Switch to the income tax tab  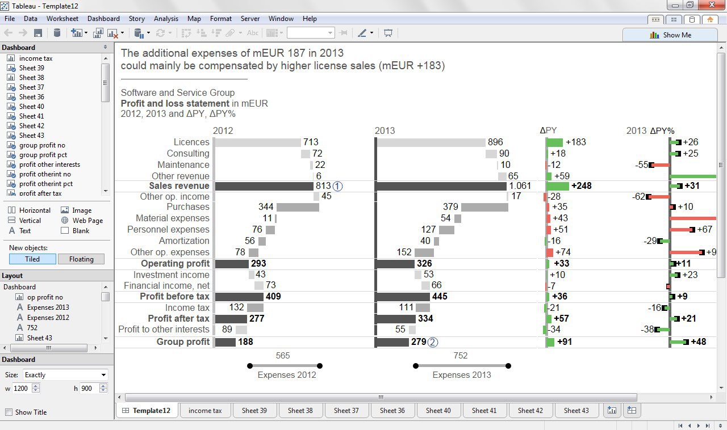[205, 410]
